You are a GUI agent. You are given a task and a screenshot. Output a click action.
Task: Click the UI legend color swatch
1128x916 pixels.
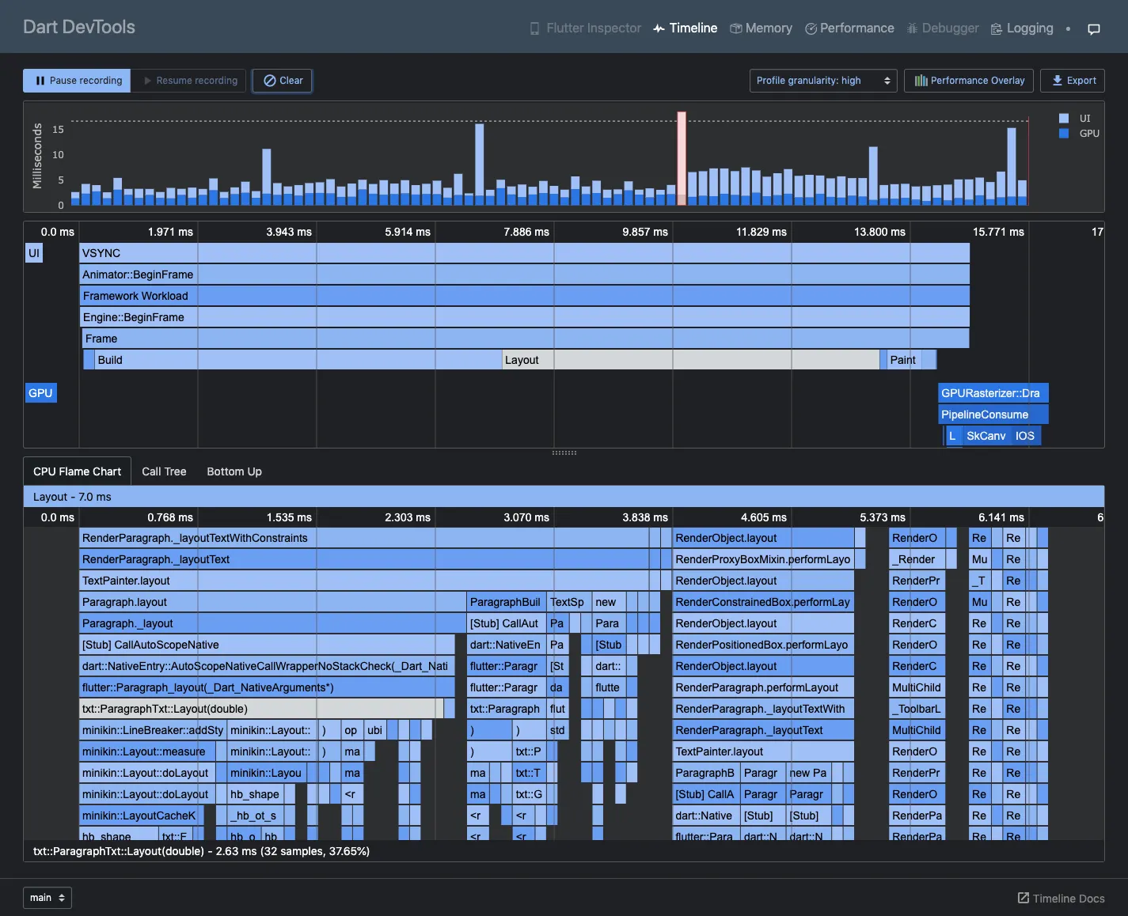click(x=1064, y=119)
